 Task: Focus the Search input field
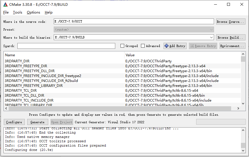click(x=66, y=46)
